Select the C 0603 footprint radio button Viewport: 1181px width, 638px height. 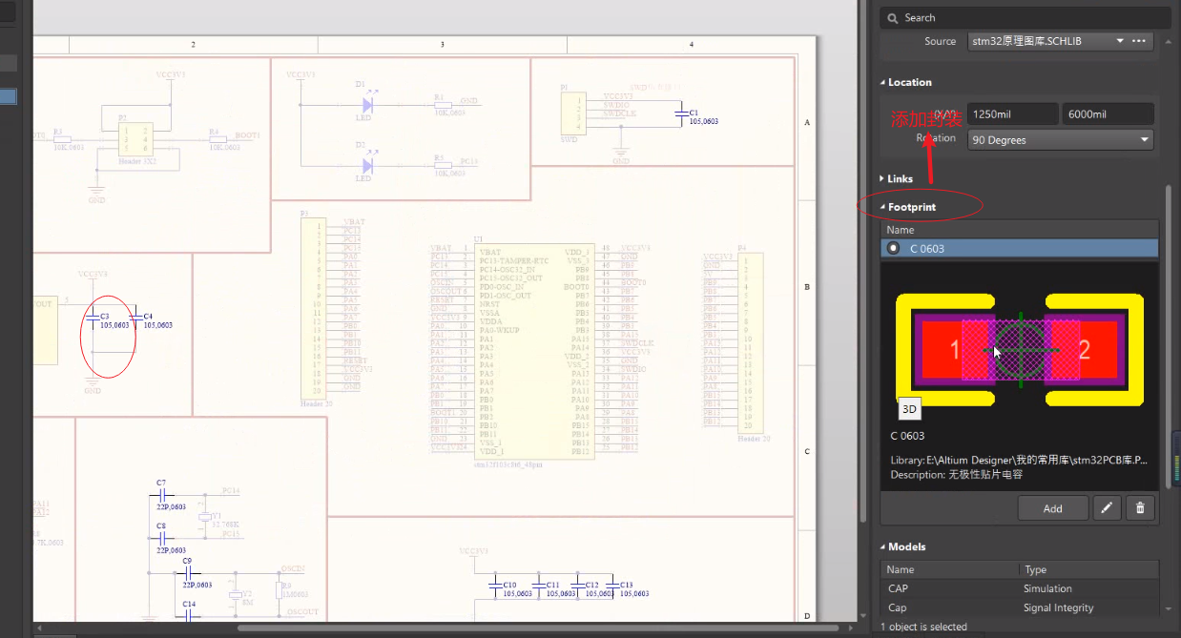pyautogui.click(x=894, y=248)
